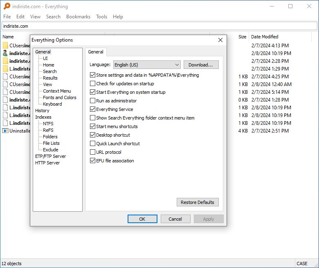Image resolution: width=319 pixels, height=268 pixels.
Task: Open the Search menu in menu bar
Action: [x=53, y=17]
